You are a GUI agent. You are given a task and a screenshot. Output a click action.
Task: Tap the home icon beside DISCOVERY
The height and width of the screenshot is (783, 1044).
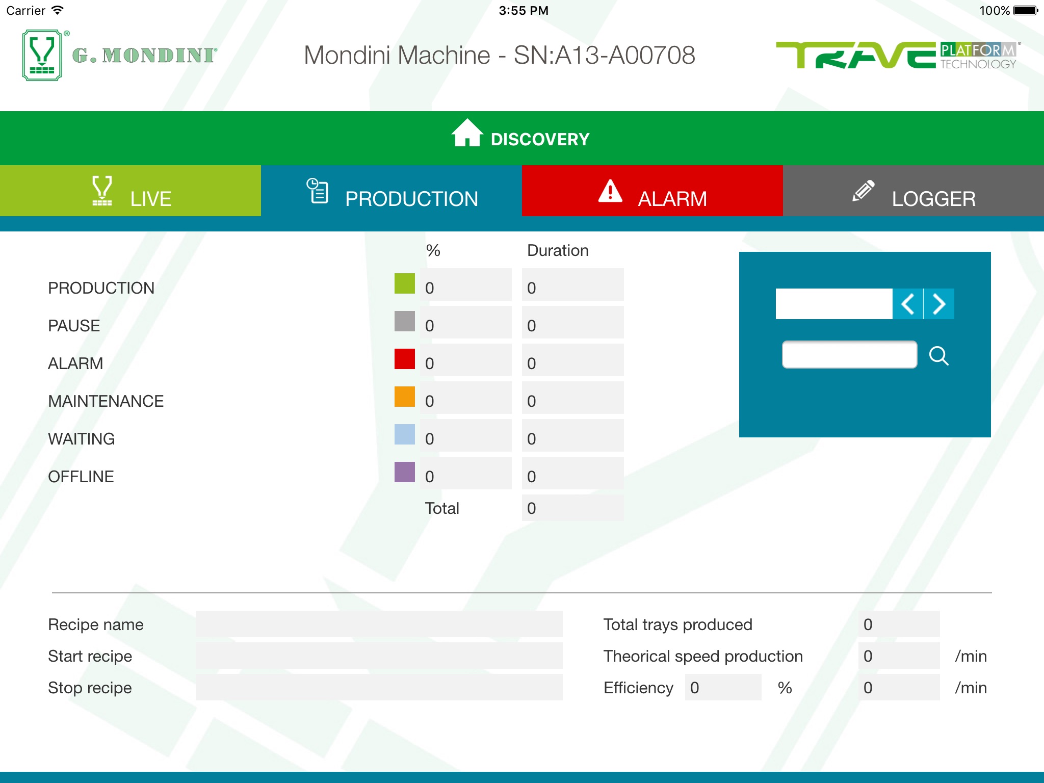point(467,133)
